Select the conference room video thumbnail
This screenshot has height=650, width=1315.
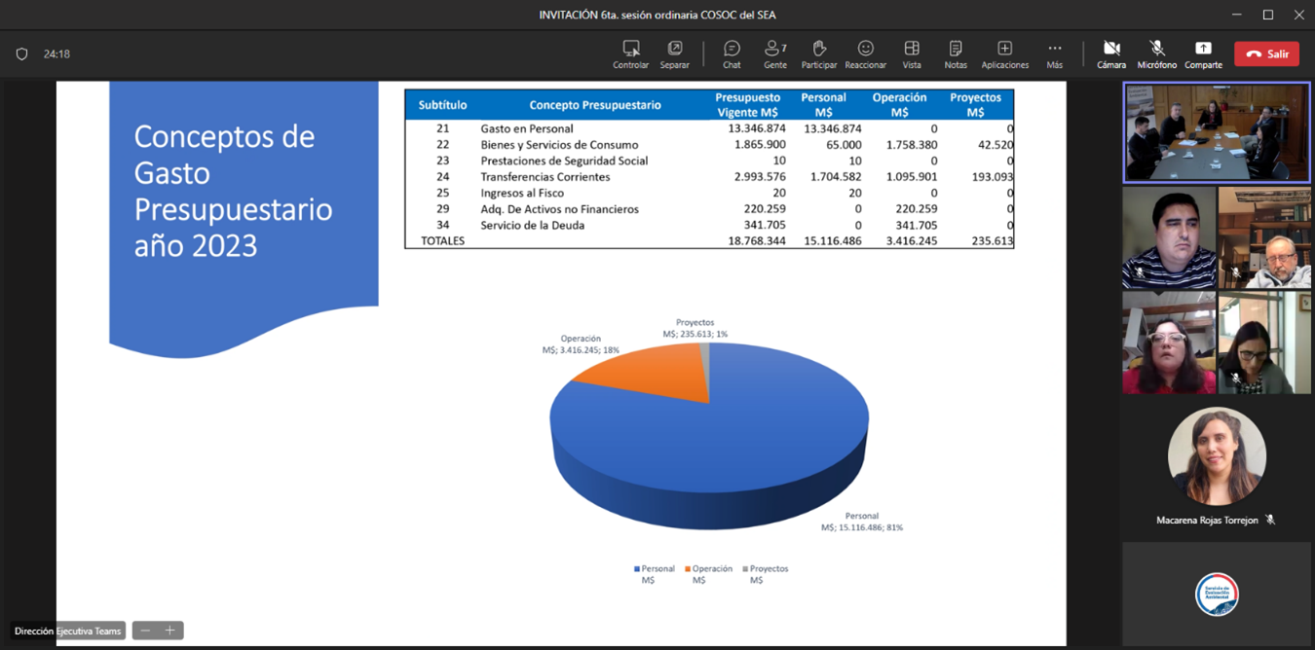tap(1217, 132)
